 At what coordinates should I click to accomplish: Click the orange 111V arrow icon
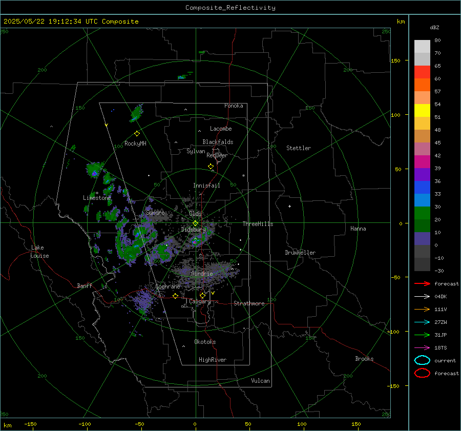[422, 309]
